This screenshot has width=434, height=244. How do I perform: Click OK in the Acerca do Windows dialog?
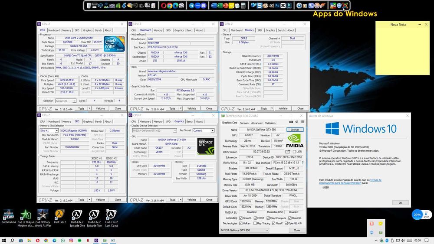click(x=400, y=203)
